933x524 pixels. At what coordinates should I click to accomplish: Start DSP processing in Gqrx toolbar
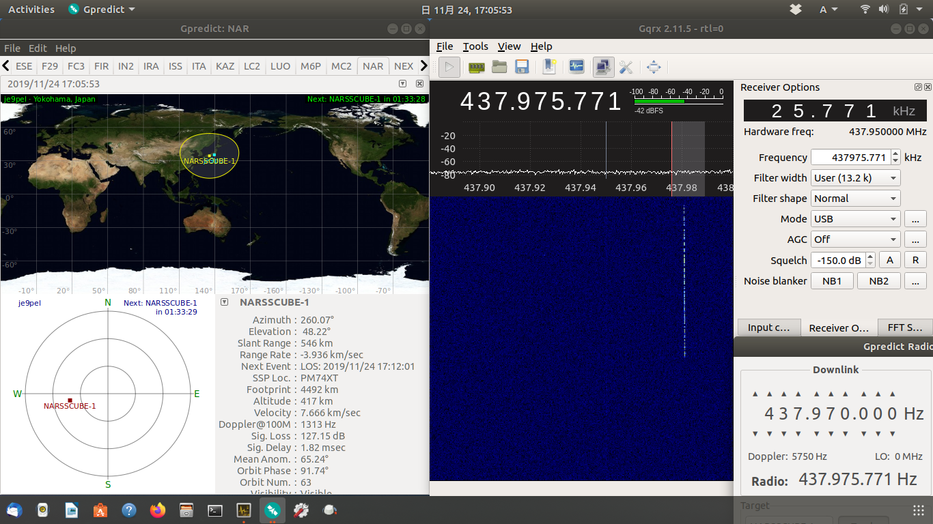tap(449, 67)
